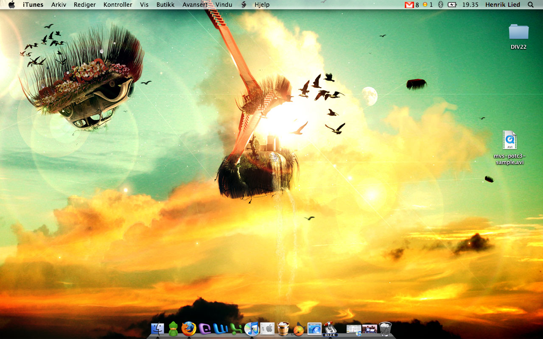Click the orange status indicator showing 1
The height and width of the screenshot is (339, 543).
(428, 5)
